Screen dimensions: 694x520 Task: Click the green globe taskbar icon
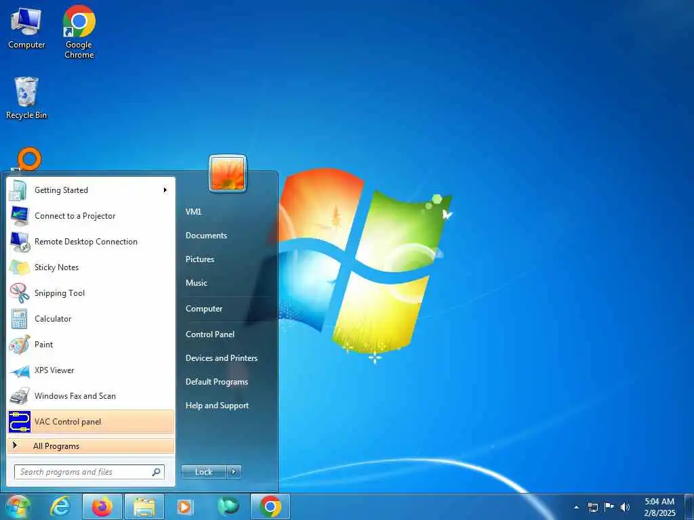pos(228,506)
